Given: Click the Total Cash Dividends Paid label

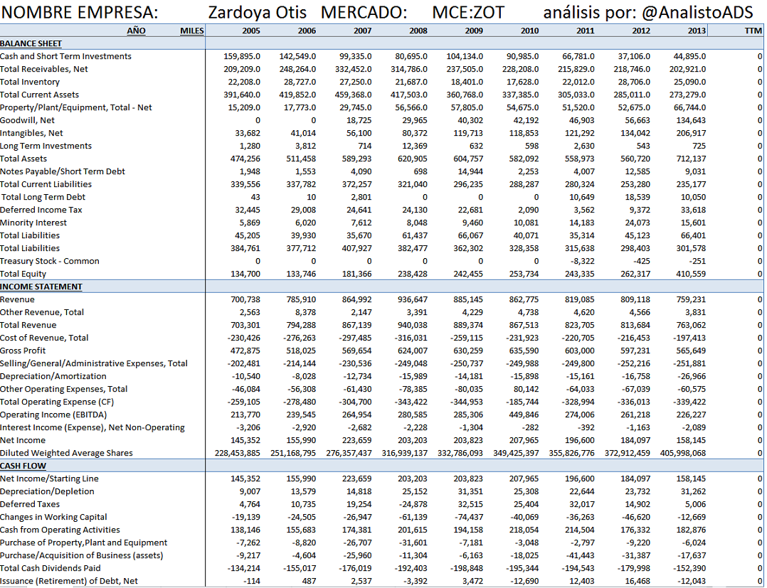Looking at the screenshot, I should pyautogui.click(x=51, y=568).
